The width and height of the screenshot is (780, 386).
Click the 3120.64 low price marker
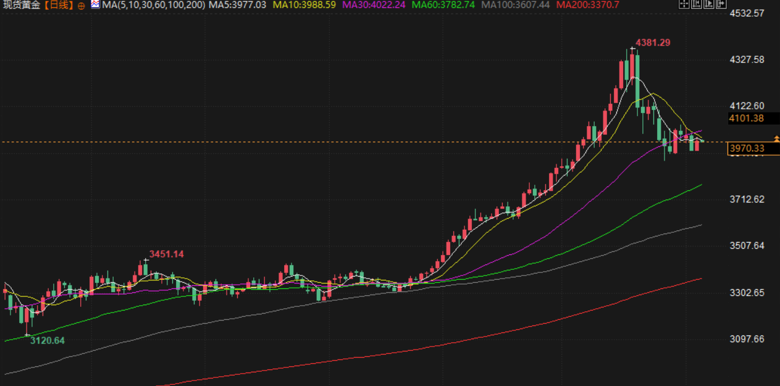coord(48,340)
